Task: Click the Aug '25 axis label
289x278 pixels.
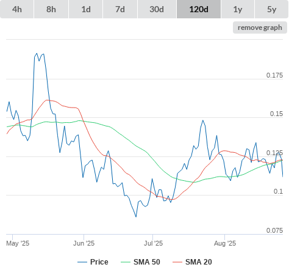Action: 225,243
